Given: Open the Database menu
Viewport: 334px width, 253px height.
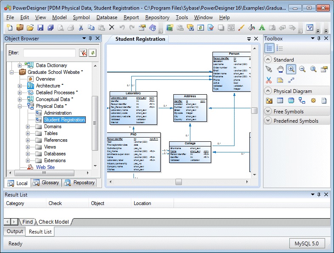Looking at the screenshot, I should 107,17.
